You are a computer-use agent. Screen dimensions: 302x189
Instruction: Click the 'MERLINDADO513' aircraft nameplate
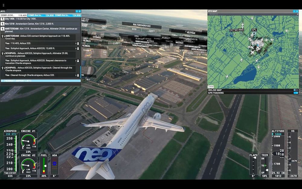199,50
